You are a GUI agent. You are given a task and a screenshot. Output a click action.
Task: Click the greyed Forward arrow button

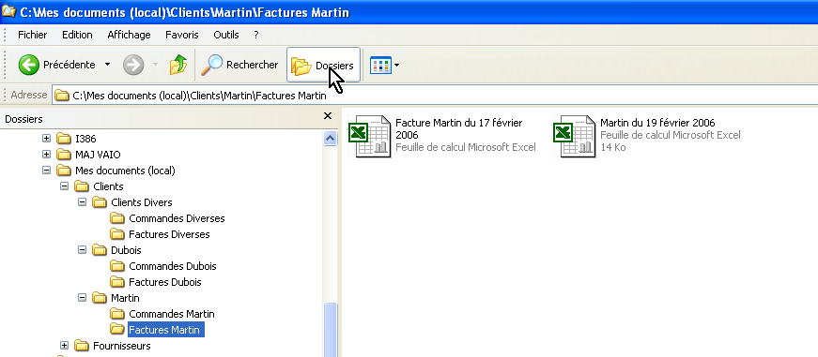pyautogui.click(x=133, y=65)
